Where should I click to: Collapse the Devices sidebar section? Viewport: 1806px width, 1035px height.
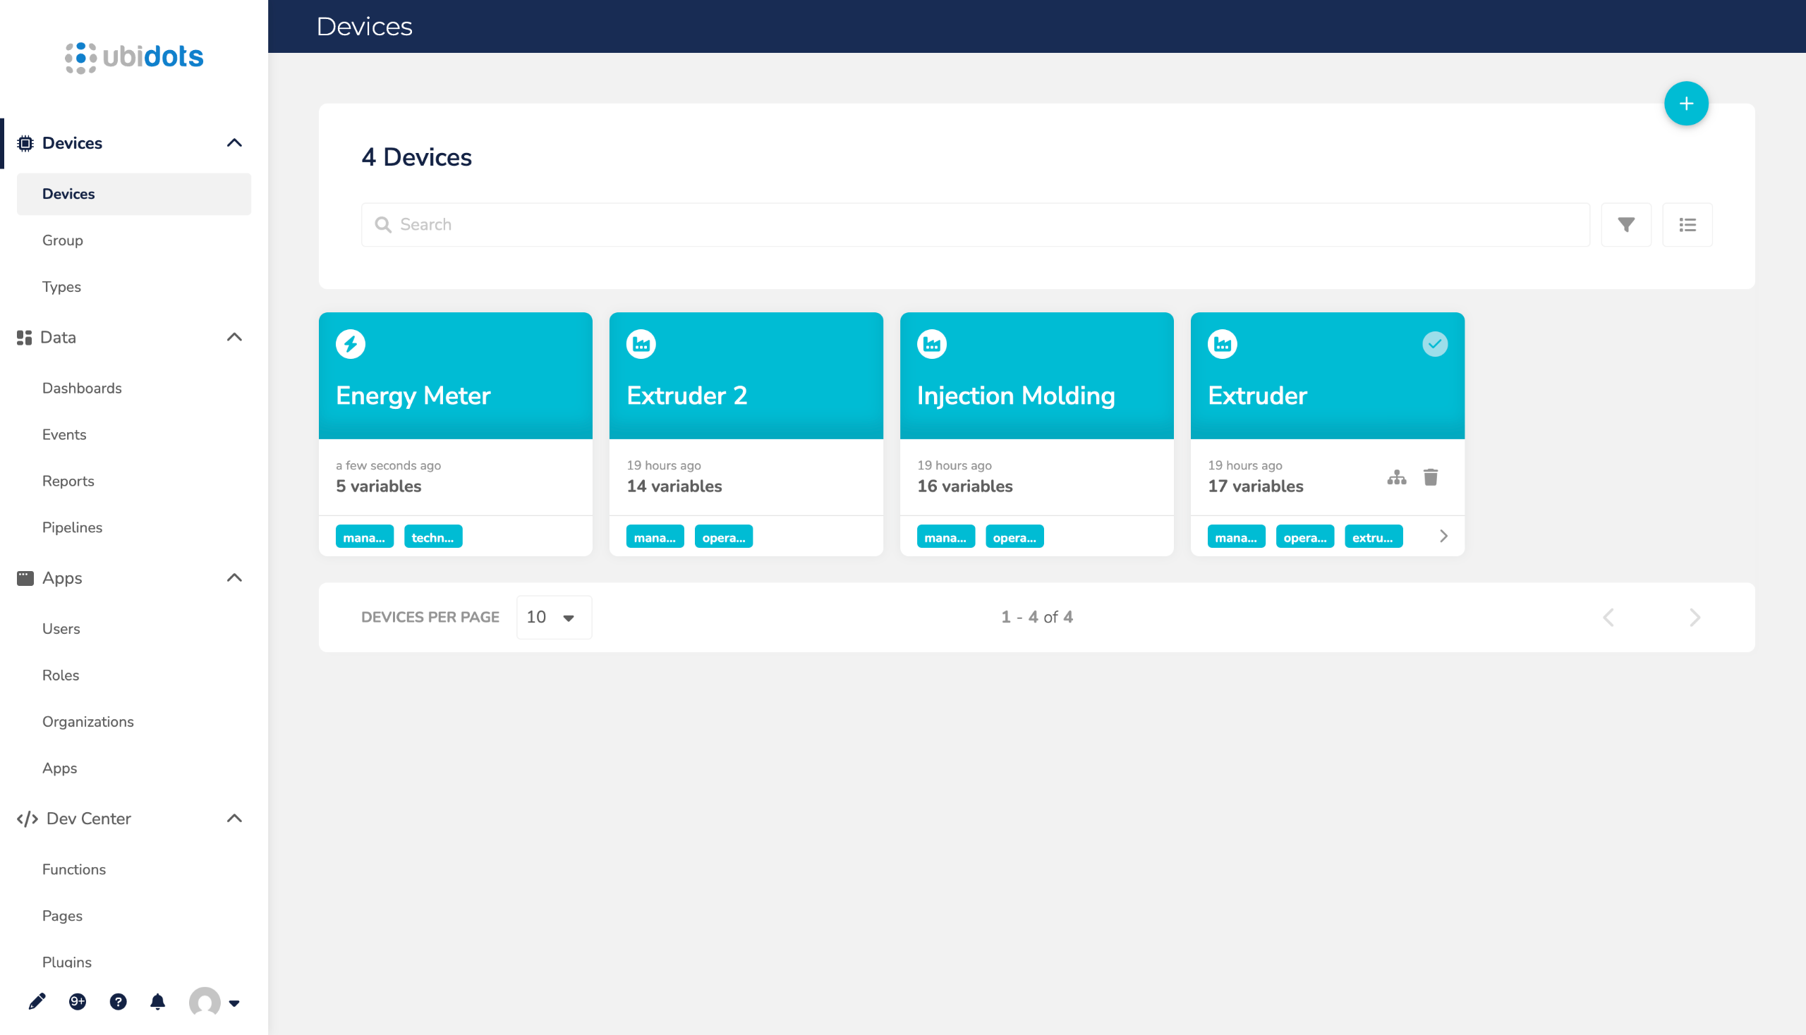[234, 143]
